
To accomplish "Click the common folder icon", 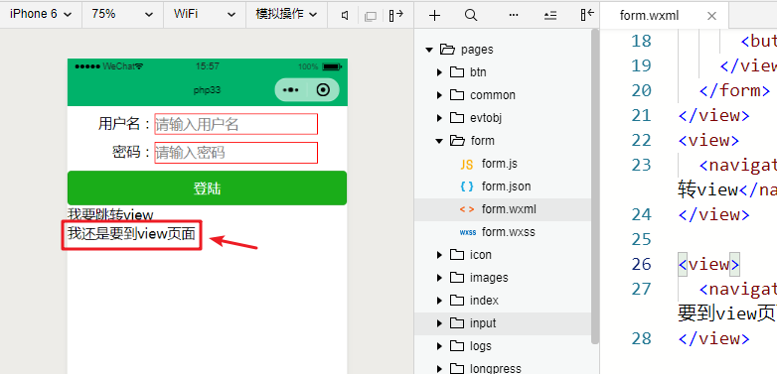I will [x=457, y=95].
